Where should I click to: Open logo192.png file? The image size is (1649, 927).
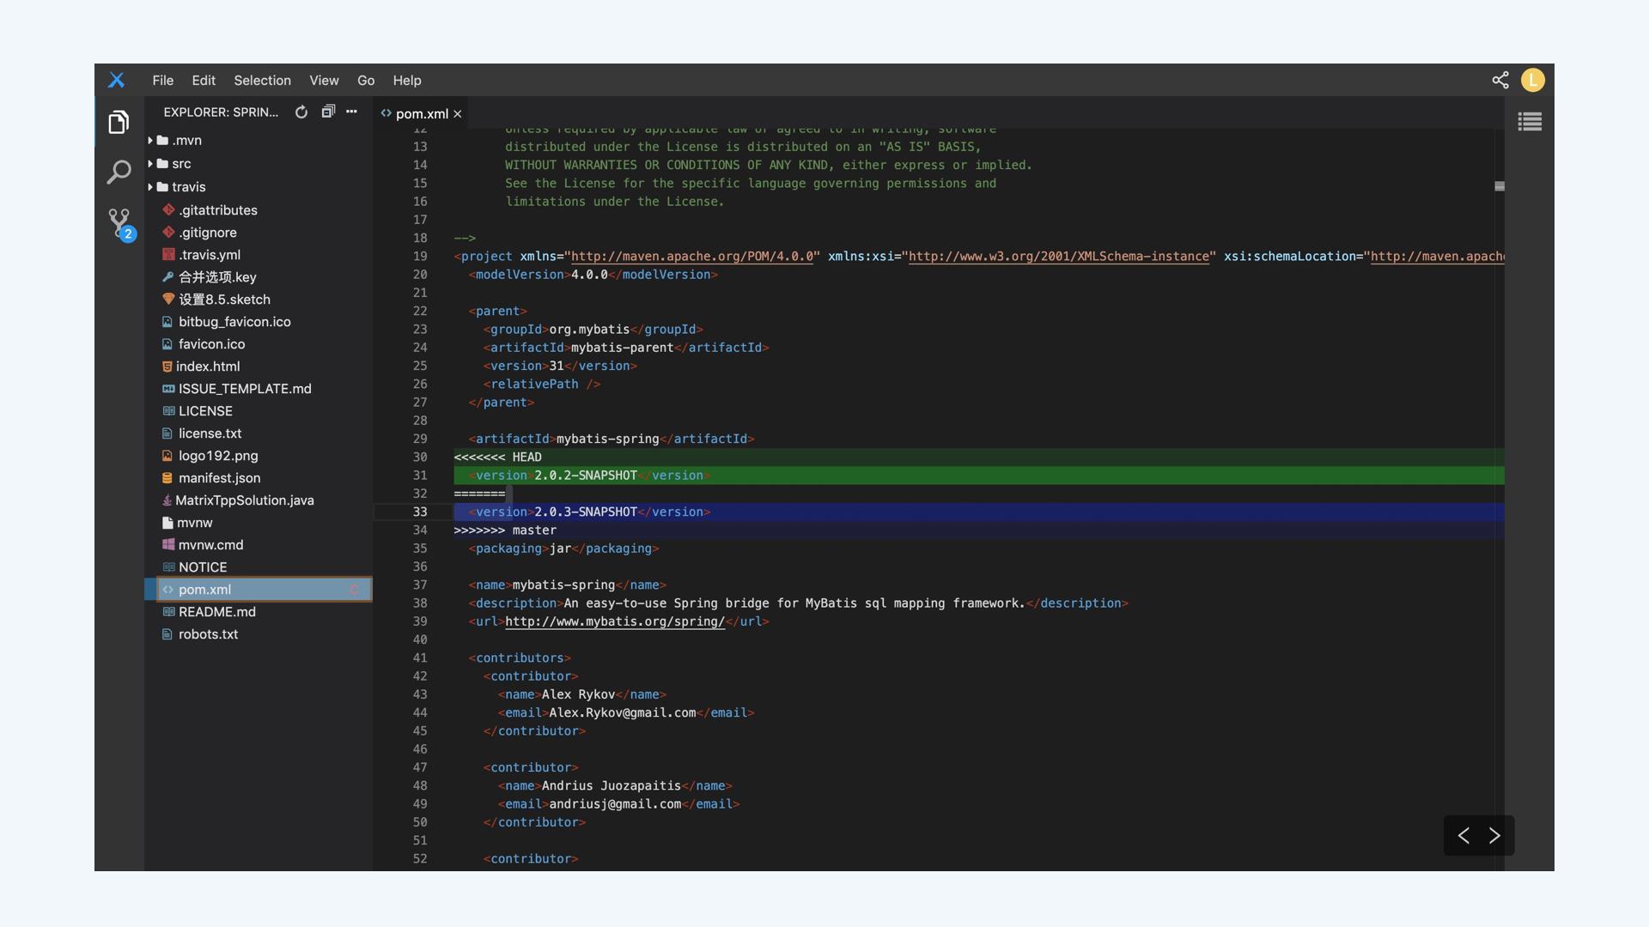[218, 455]
